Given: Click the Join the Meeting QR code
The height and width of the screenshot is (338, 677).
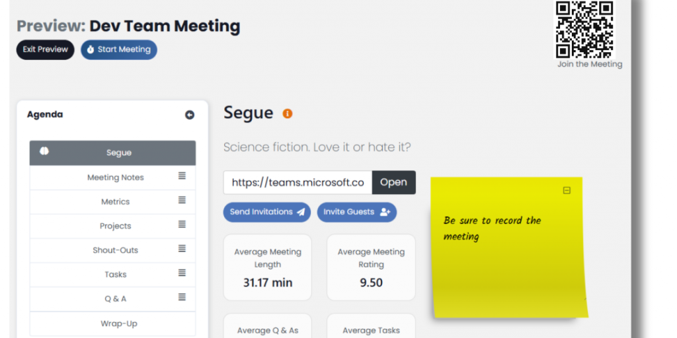Looking at the screenshot, I should point(584,29).
